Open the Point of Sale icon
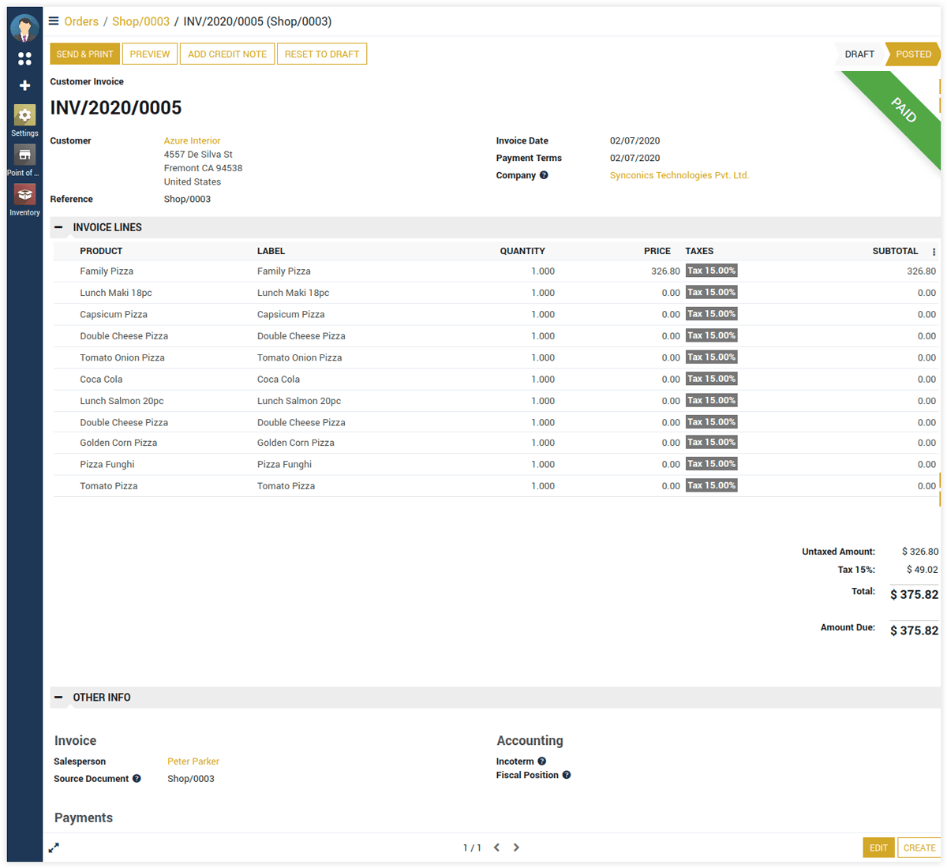This screenshot has height=868, width=947. point(24,155)
